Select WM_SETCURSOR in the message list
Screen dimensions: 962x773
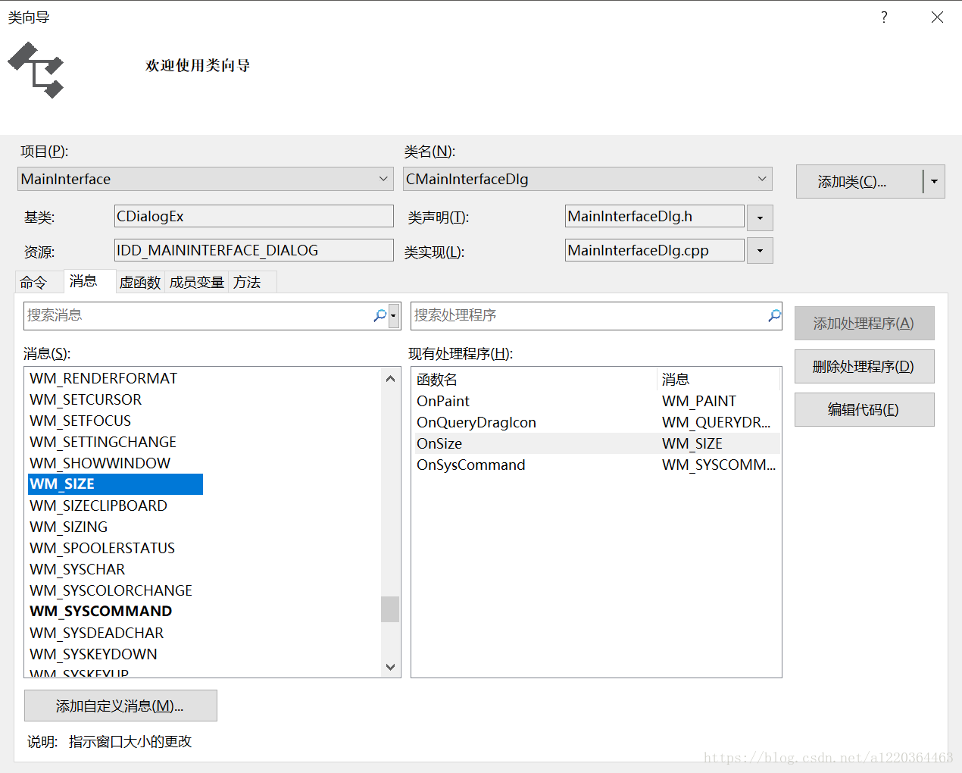point(86,399)
